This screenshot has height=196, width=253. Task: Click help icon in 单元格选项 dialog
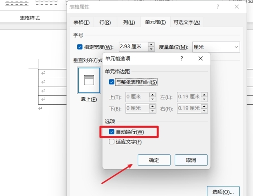pyautogui.click(x=181, y=58)
